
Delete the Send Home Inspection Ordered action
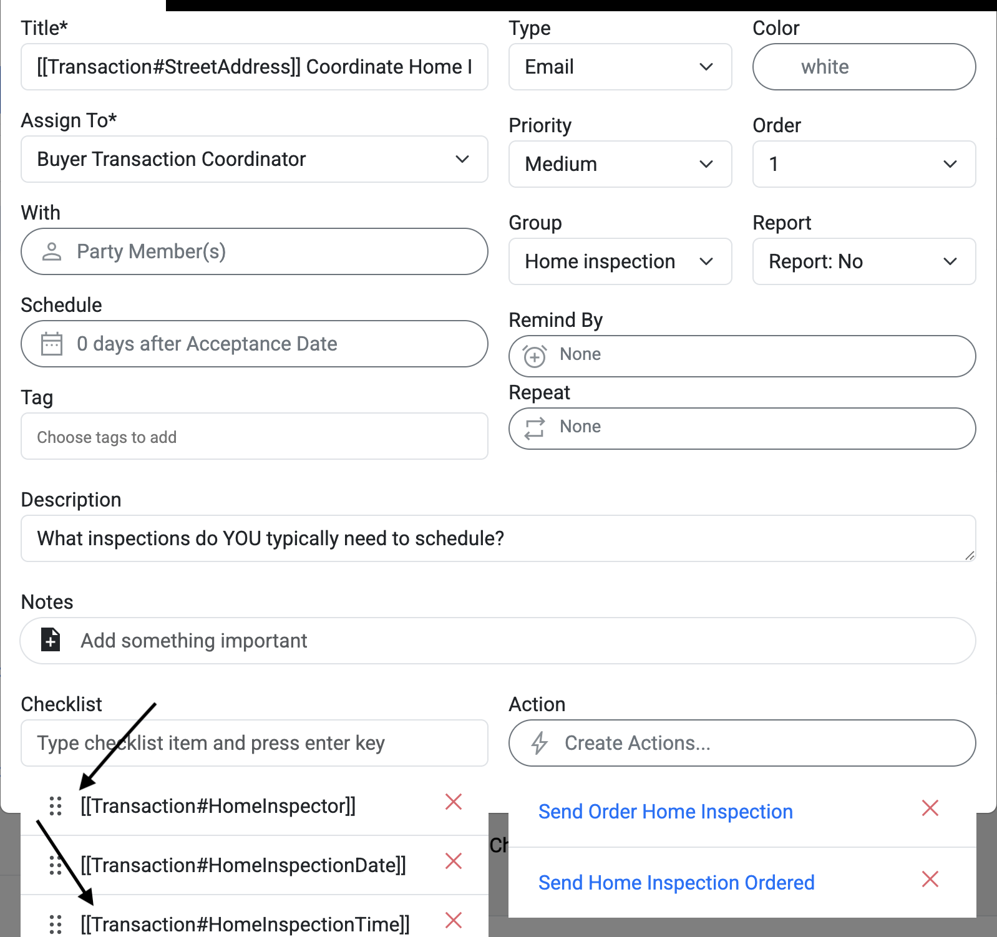[x=930, y=880]
